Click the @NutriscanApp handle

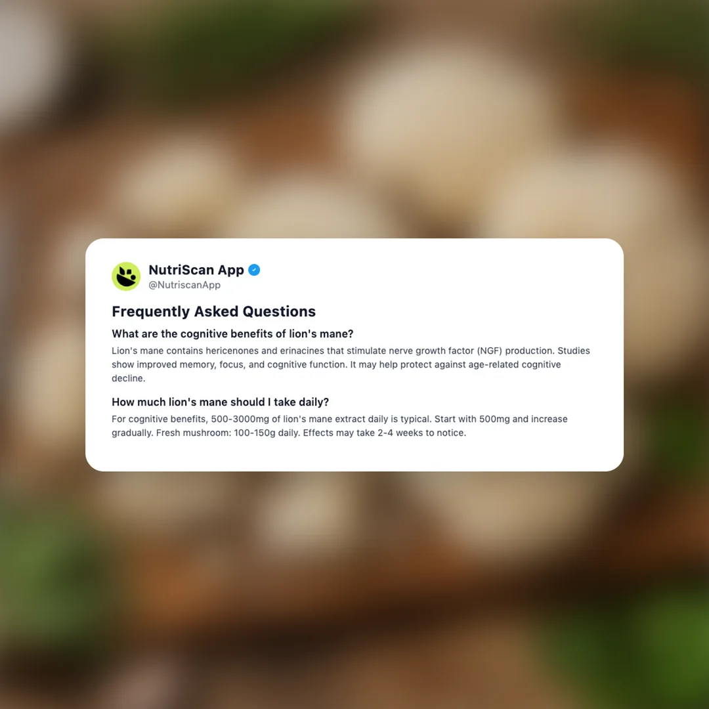tap(184, 285)
